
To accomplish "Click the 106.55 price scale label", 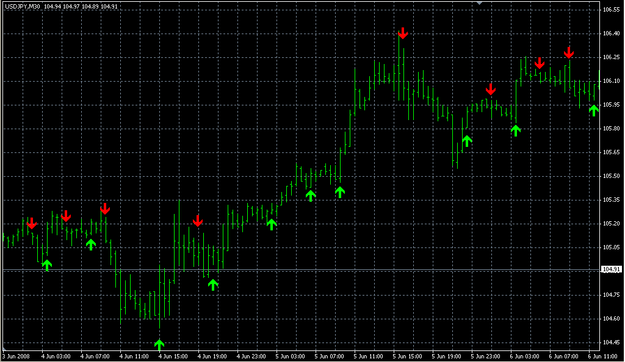I will tap(611, 10).
